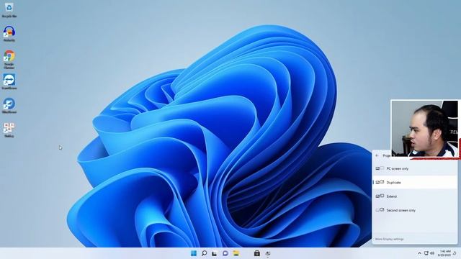This screenshot has height=259, width=461.
Task: Open File Explorer from the taskbar
Action: (236, 253)
